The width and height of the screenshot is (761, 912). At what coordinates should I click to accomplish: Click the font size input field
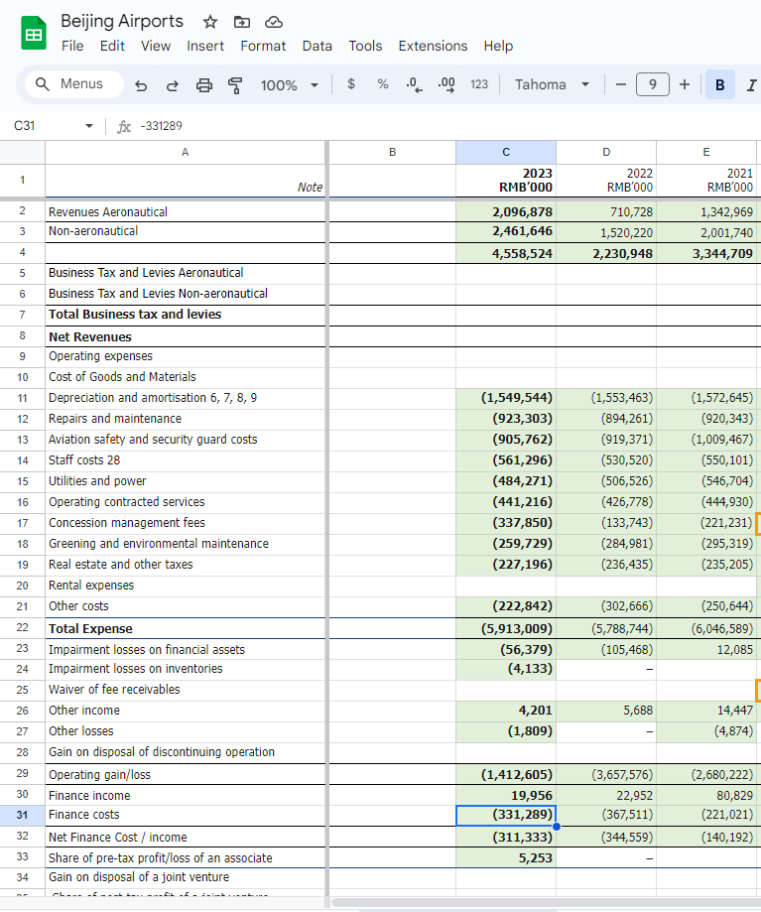pyautogui.click(x=652, y=84)
